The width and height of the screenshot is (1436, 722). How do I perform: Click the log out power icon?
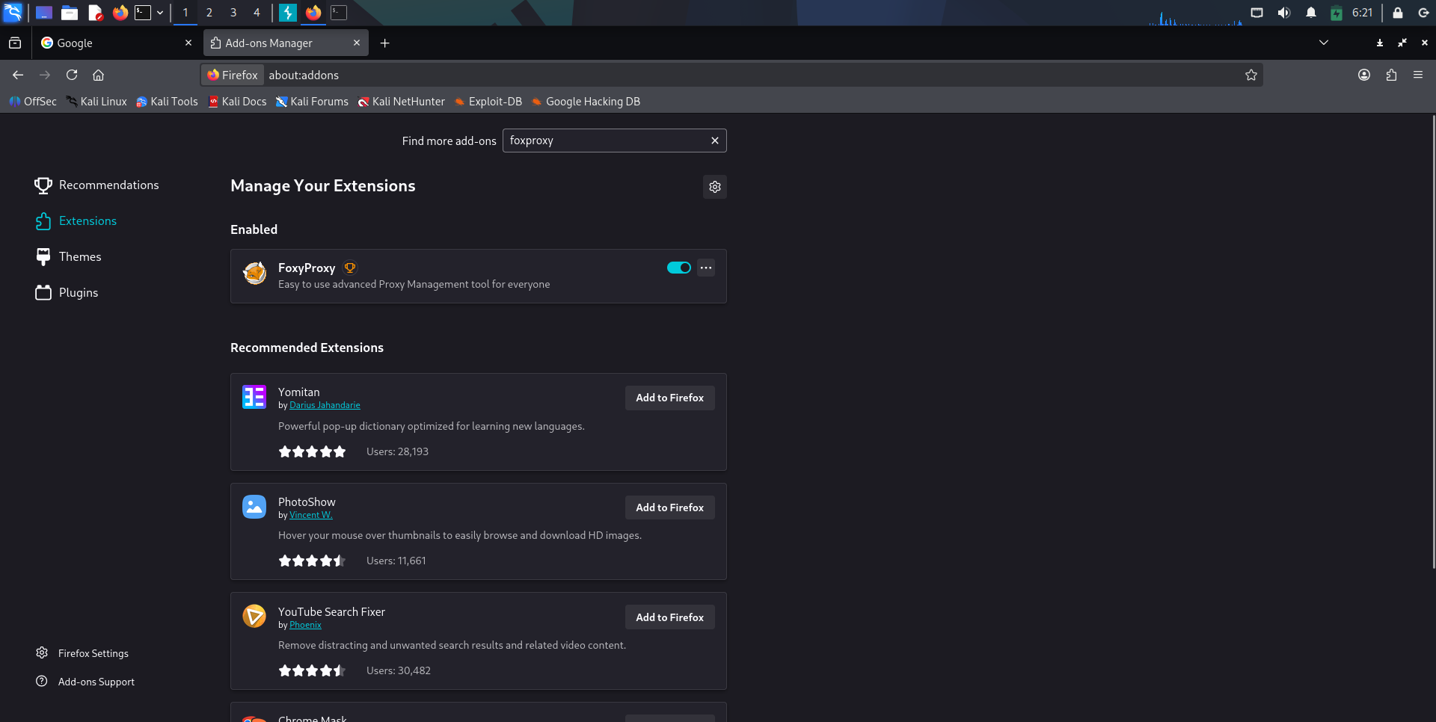tap(1423, 13)
